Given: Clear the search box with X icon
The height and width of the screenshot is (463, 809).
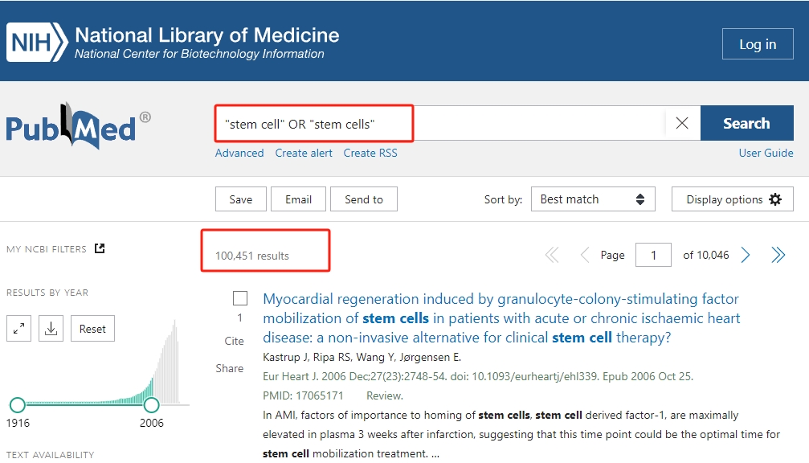Looking at the screenshot, I should 681,123.
